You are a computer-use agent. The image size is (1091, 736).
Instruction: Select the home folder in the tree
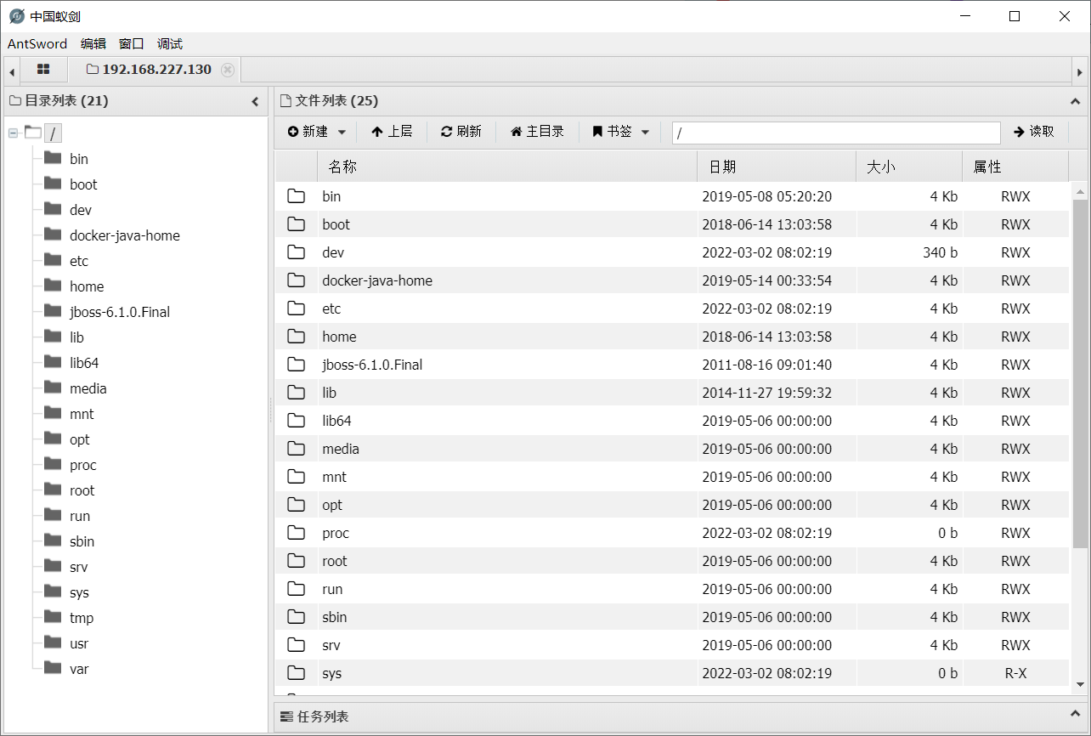[87, 286]
